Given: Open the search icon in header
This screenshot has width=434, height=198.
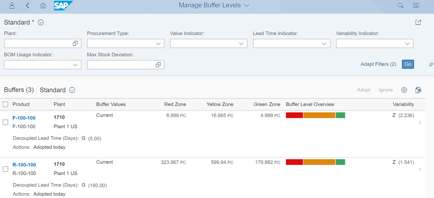Looking at the screenshot, I should click(400, 5).
